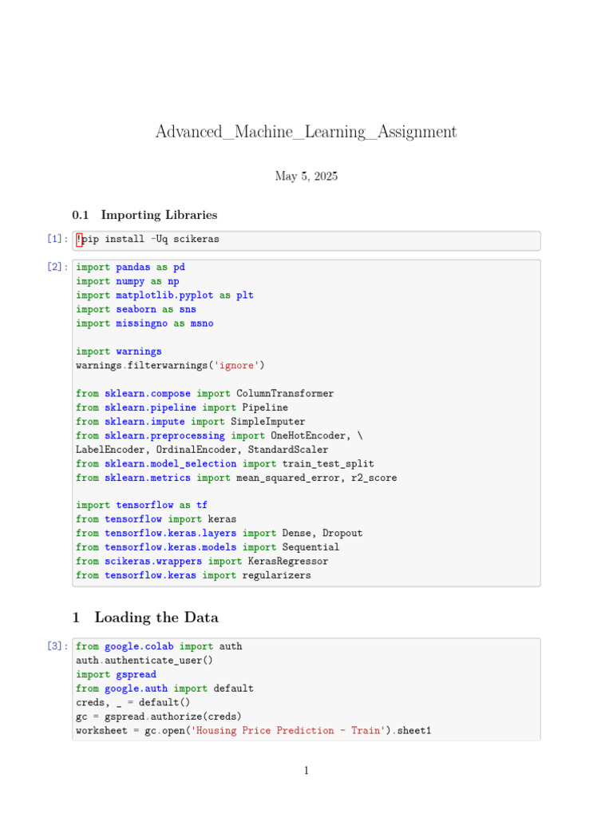Click the title Advanced_Machine_Learning_Assignment
This screenshot has height=818, width=613.
coord(306,132)
